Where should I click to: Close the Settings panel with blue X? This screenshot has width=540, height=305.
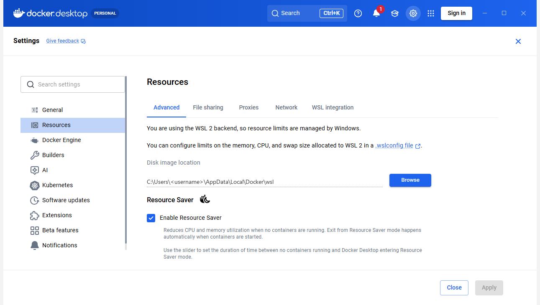click(x=518, y=41)
